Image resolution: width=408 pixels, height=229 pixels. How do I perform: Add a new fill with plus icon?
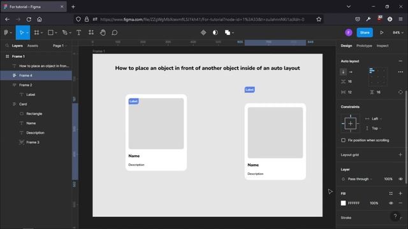click(400, 193)
